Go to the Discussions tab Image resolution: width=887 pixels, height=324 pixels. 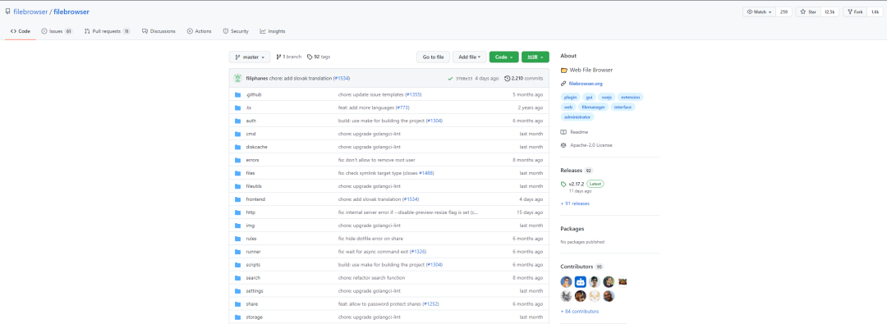point(159,32)
